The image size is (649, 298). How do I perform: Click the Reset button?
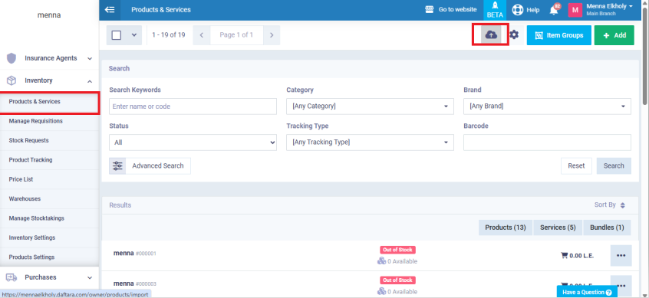coord(576,165)
